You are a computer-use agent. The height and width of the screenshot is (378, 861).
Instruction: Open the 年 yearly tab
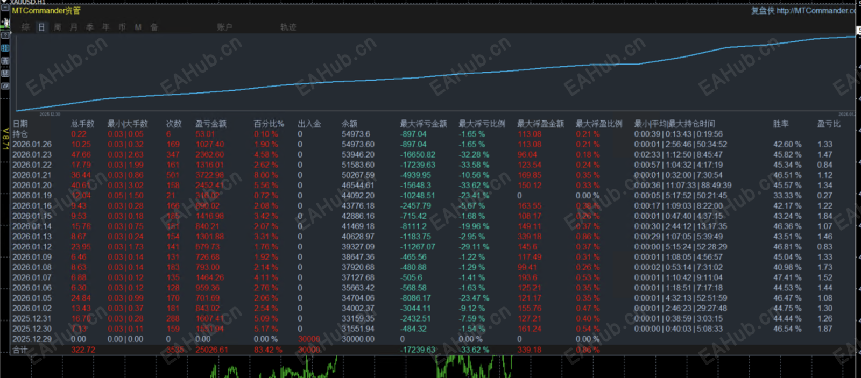tap(106, 27)
